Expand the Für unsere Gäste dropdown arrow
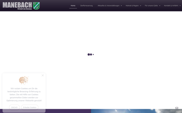The image size is (182, 113). coord(160,6)
